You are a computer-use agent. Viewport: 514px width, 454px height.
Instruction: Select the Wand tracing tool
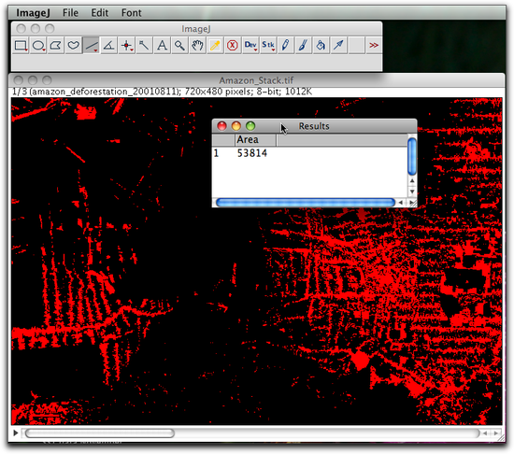point(144,45)
